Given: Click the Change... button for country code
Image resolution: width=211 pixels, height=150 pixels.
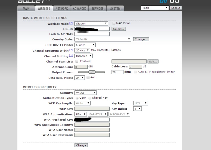Looking at the screenshot, I should (x=141, y=39).
